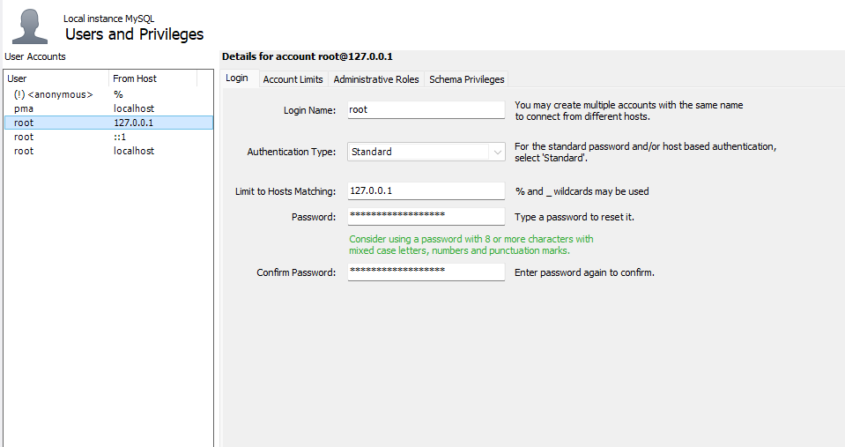The height and width of the screenshot is (447, 845).
Task: Open the Schema Privileges tab
Action: point(466,79)
